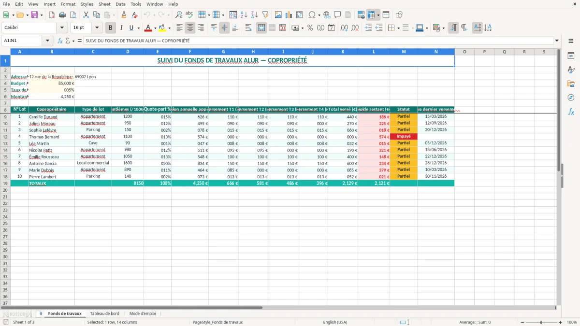Toggle Align Left
Screen dimensions: 580x326
pos(180,28)
